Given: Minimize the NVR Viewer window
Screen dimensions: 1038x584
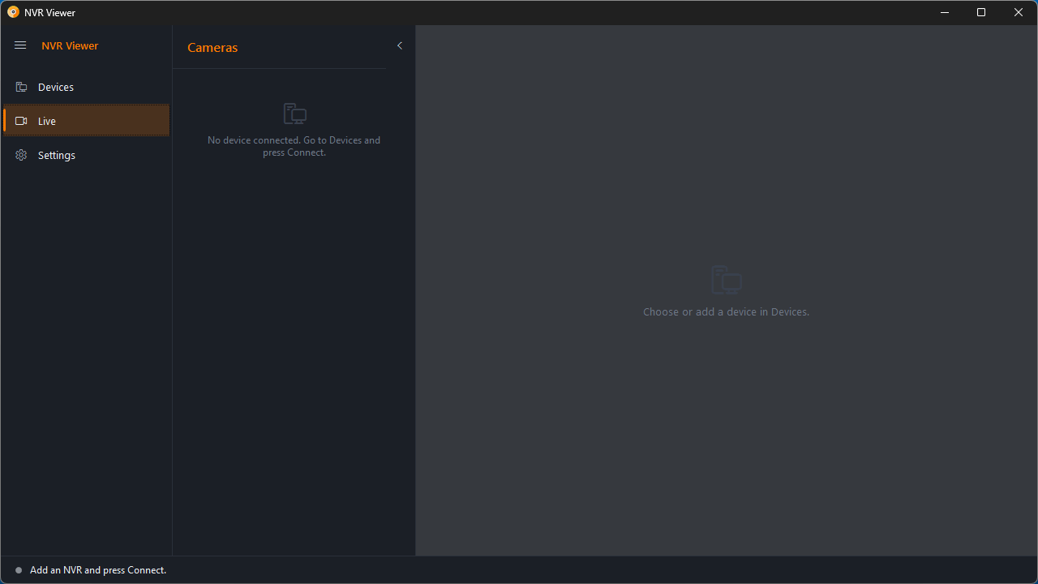Looking at the screenshot, I should pyautogui.click(x=945, y=12).
